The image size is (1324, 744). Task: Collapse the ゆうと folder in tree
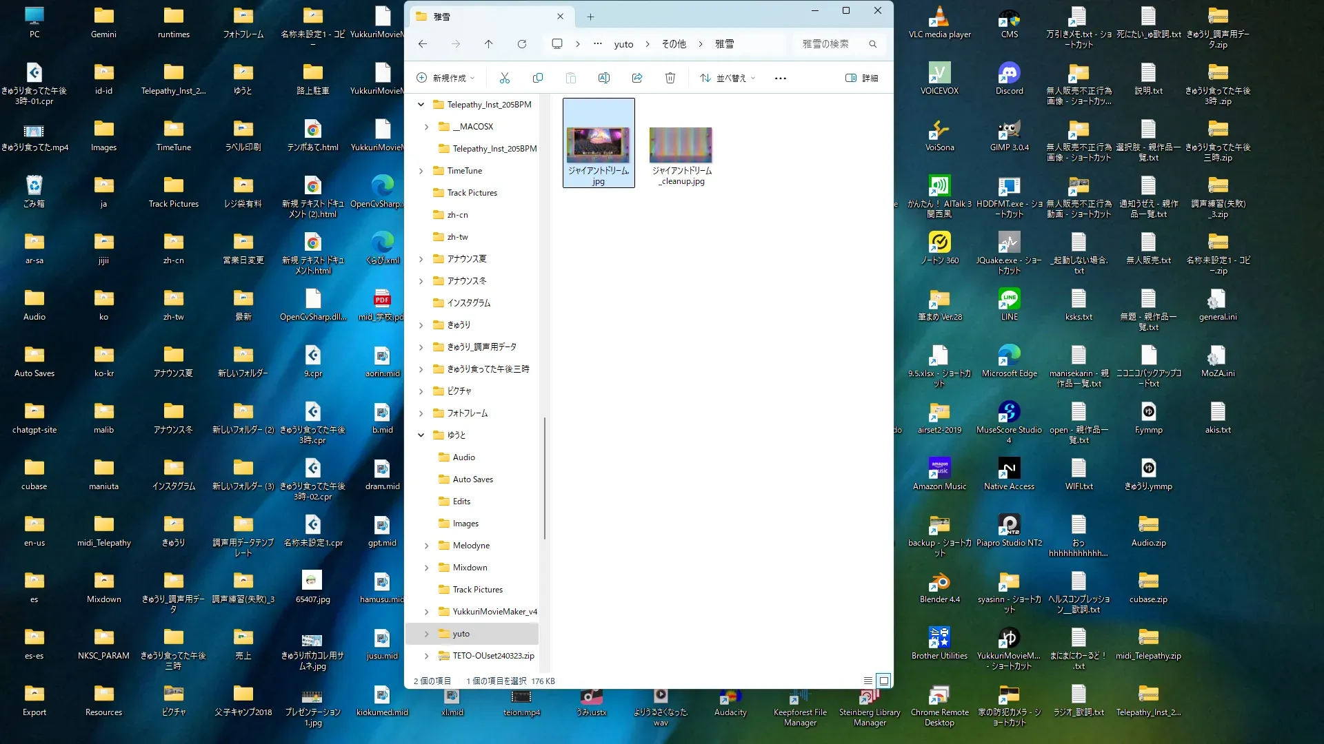pyautogui.click(x=421, y=435)
